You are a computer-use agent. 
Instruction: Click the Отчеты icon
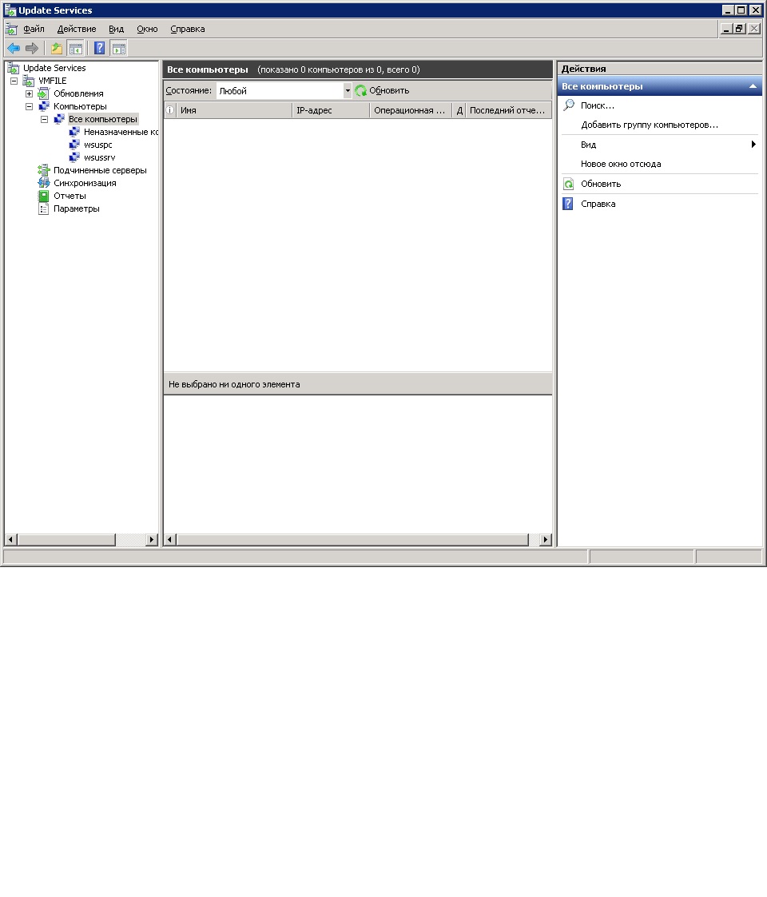pos(43,196)
